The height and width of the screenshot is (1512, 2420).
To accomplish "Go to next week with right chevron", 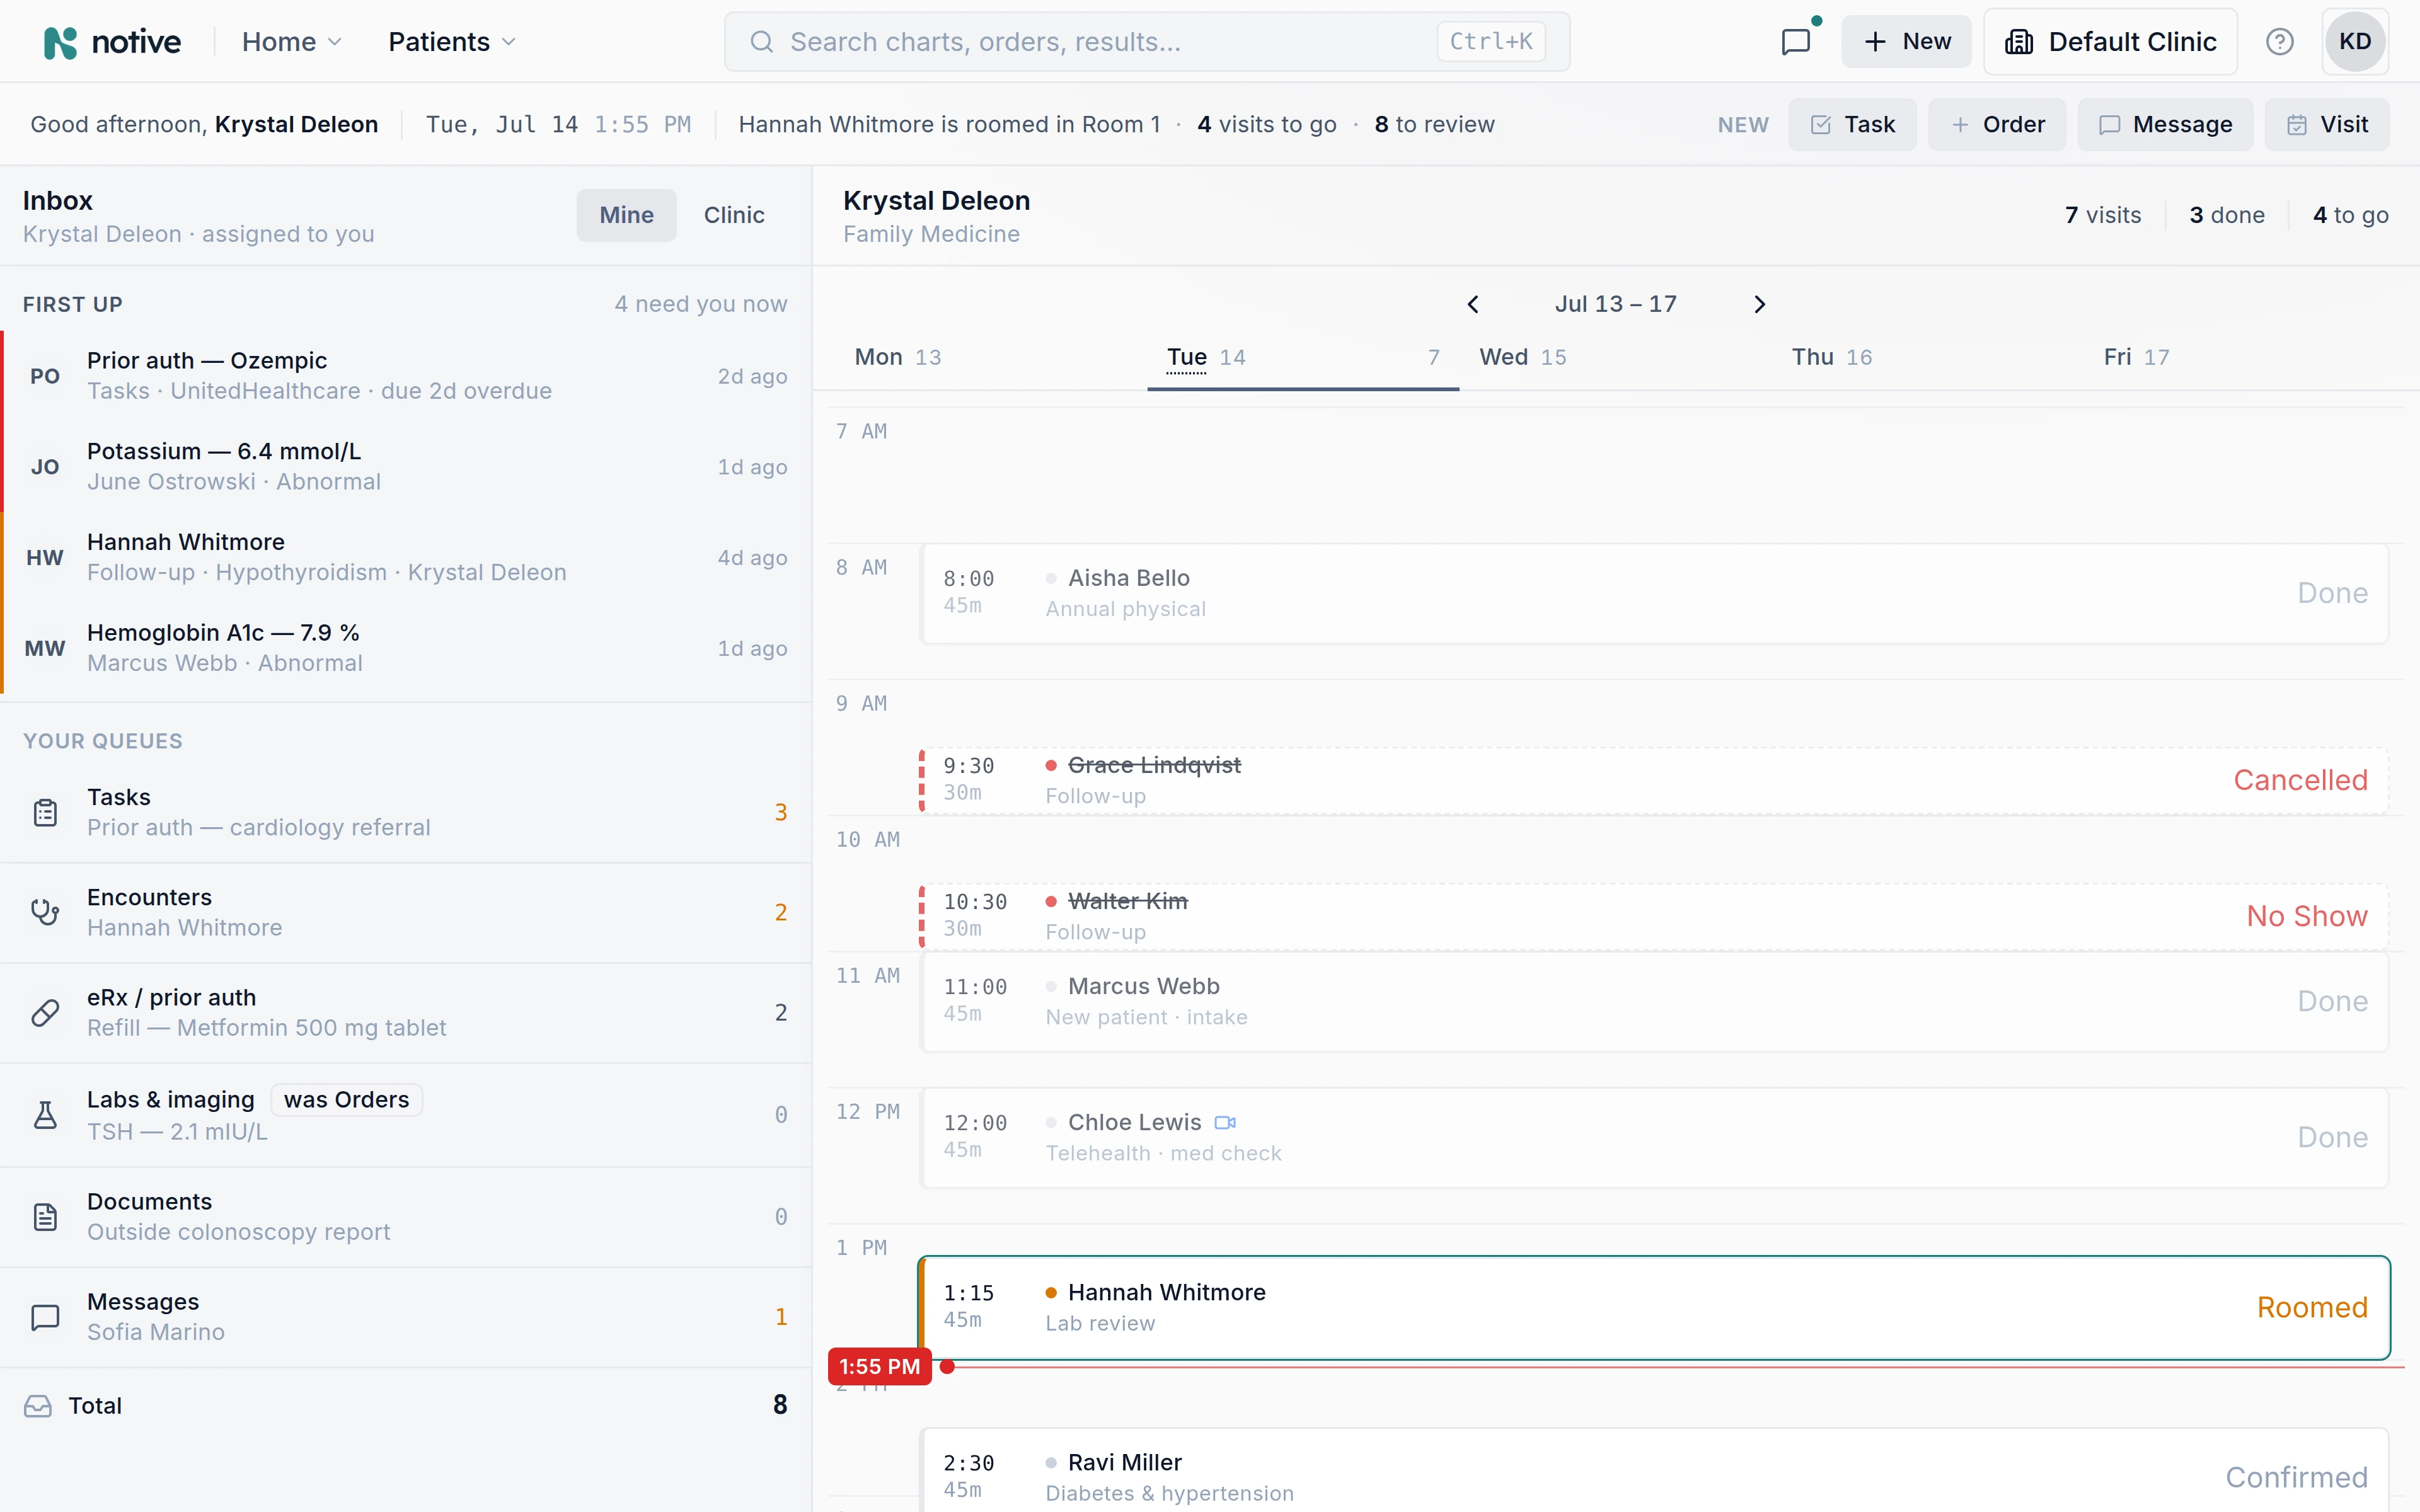I will (x=1760, y=304).
